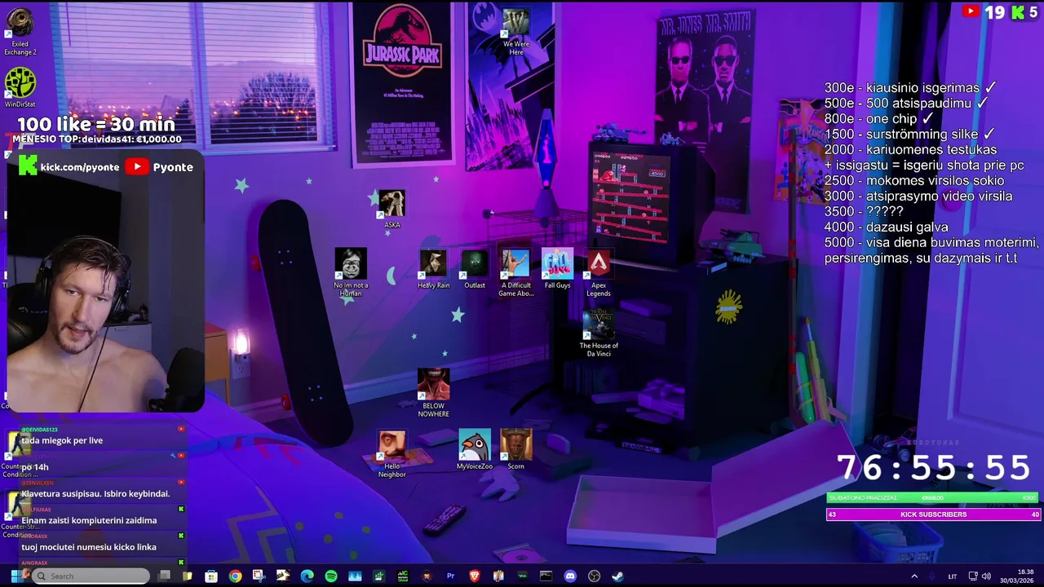This screenshot has width=1044, height=587.
Task: Click the KICK SUBSCRIBERS progress bar
Action: [x=933, y=514]
